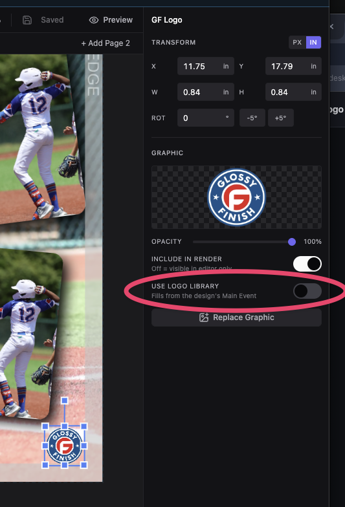Rotate logo by plus 5 degrees

[281, 118]
